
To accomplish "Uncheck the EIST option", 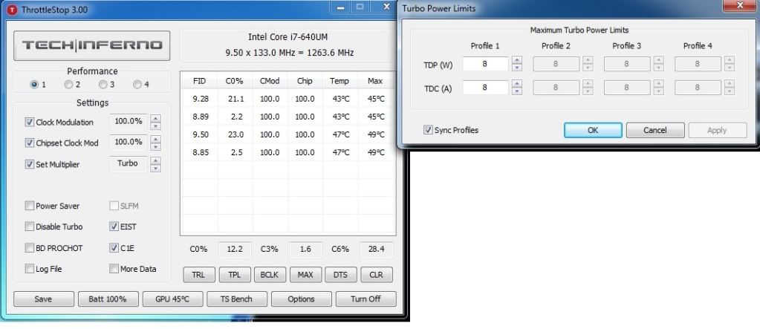I will (114, 227).
